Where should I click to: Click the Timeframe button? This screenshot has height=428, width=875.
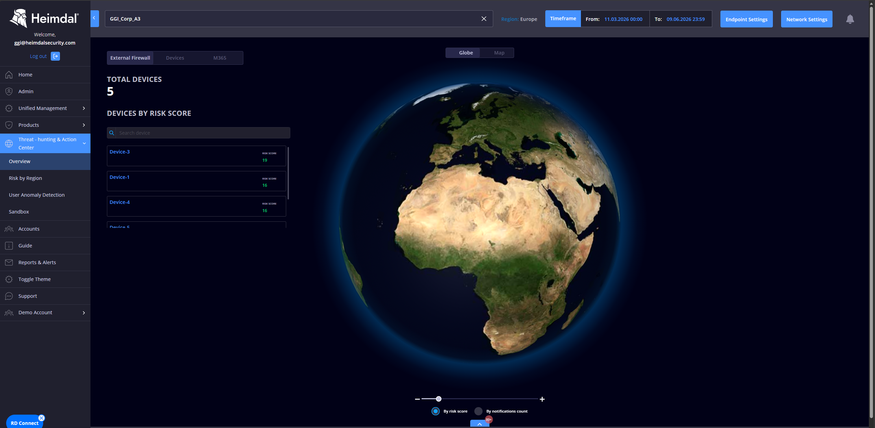[x=563, y=19]
